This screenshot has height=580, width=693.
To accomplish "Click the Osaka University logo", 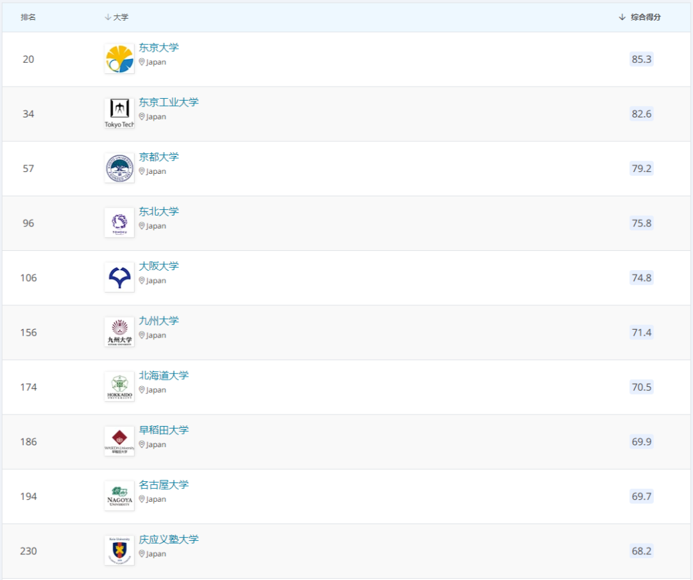I will (x=119, y=278).
